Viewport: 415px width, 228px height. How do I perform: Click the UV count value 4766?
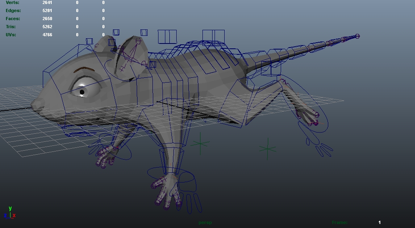click(47, 35)
